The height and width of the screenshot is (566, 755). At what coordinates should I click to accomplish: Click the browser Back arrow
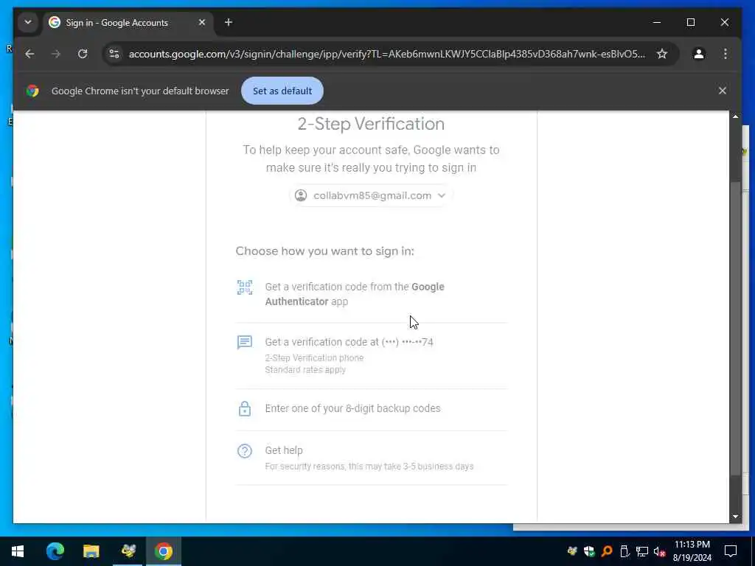tap(29, 54)
